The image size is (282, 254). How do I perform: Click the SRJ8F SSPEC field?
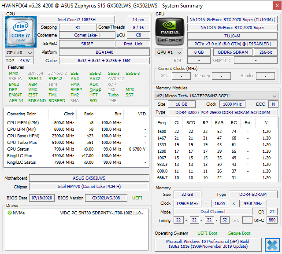(87, 44)
